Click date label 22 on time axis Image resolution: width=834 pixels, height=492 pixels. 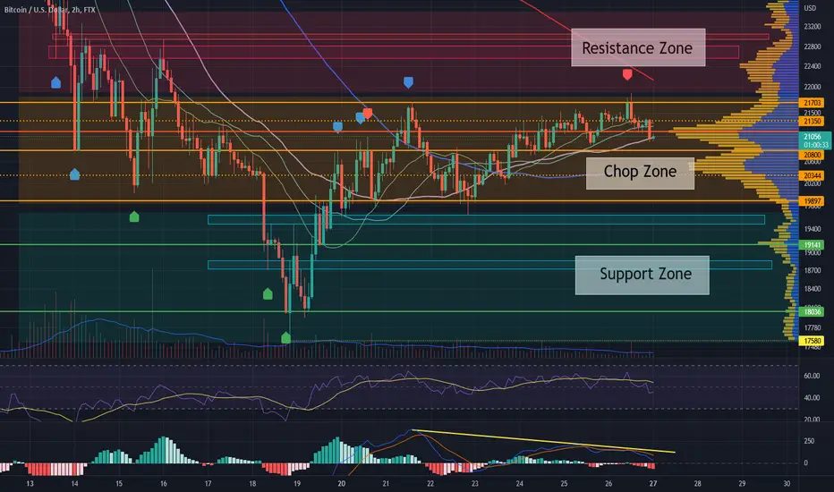pos(430,483)
